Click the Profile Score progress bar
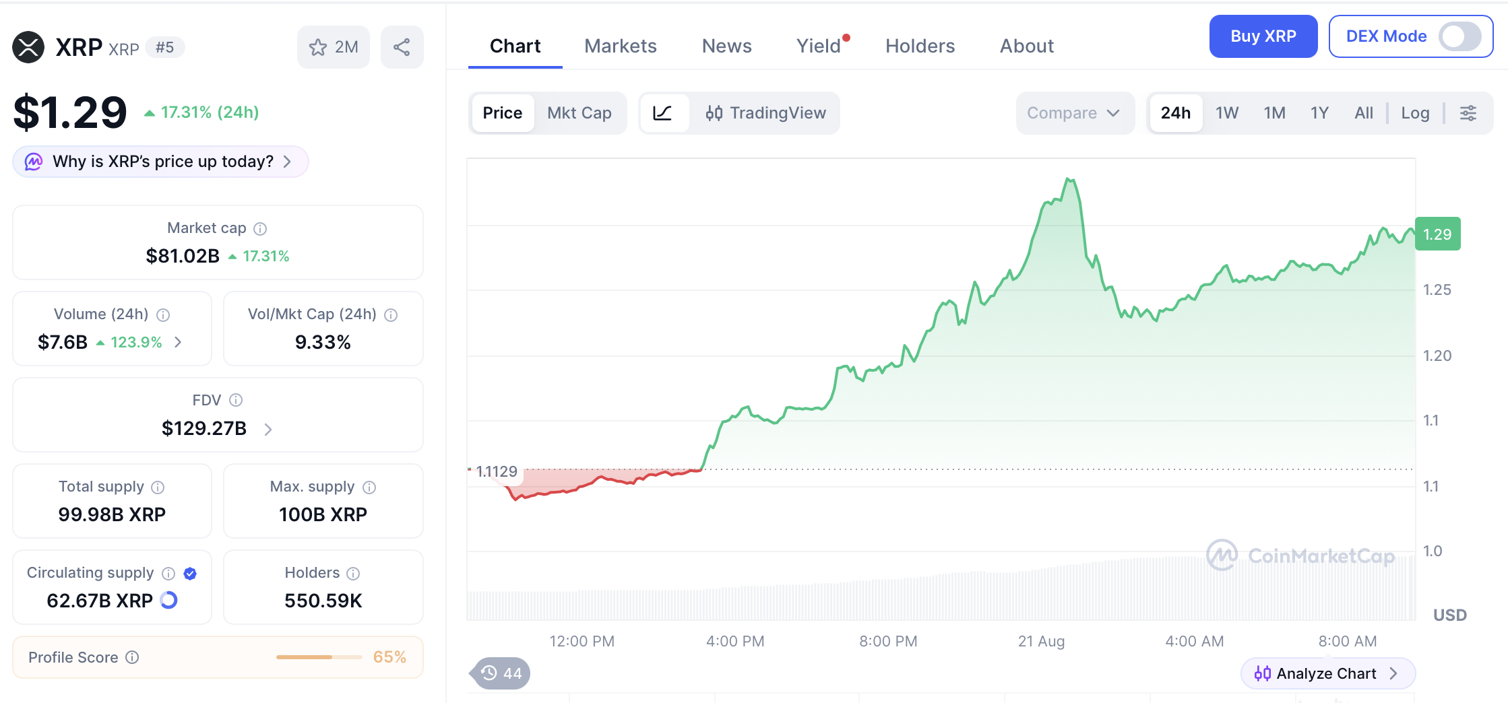 (319, 657)
